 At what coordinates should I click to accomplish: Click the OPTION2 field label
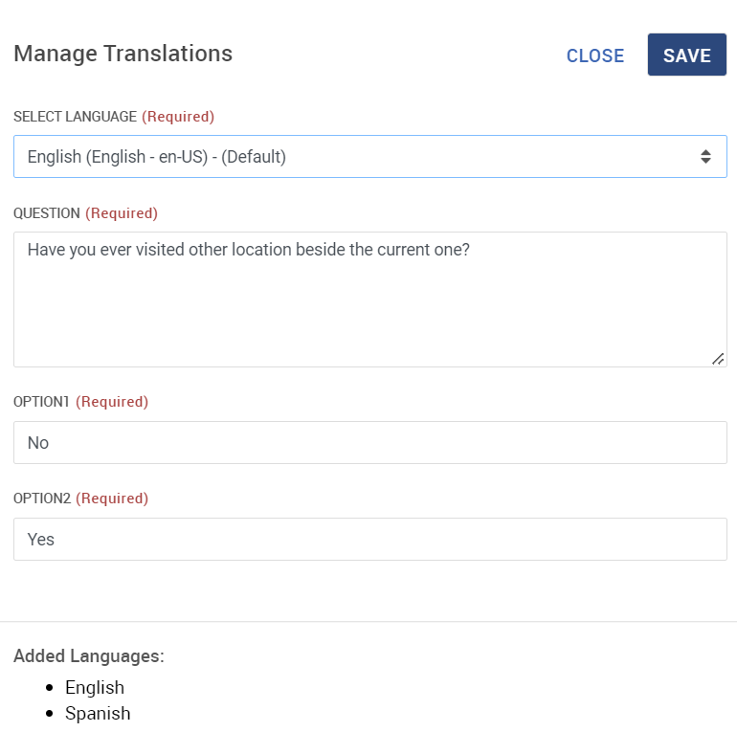(x=42, y=499)
